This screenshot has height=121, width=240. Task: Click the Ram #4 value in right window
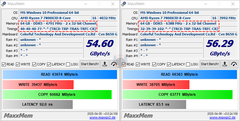coord(171,56)
